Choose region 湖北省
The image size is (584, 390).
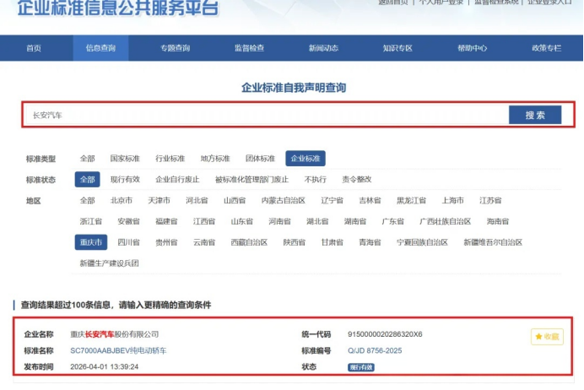tap(317, 221)
